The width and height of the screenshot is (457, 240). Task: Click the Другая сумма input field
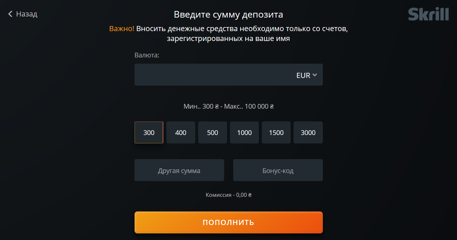point(179,170)
